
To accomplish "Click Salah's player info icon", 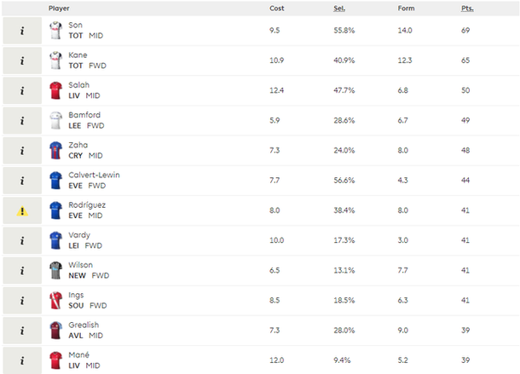I will (22, 90).
